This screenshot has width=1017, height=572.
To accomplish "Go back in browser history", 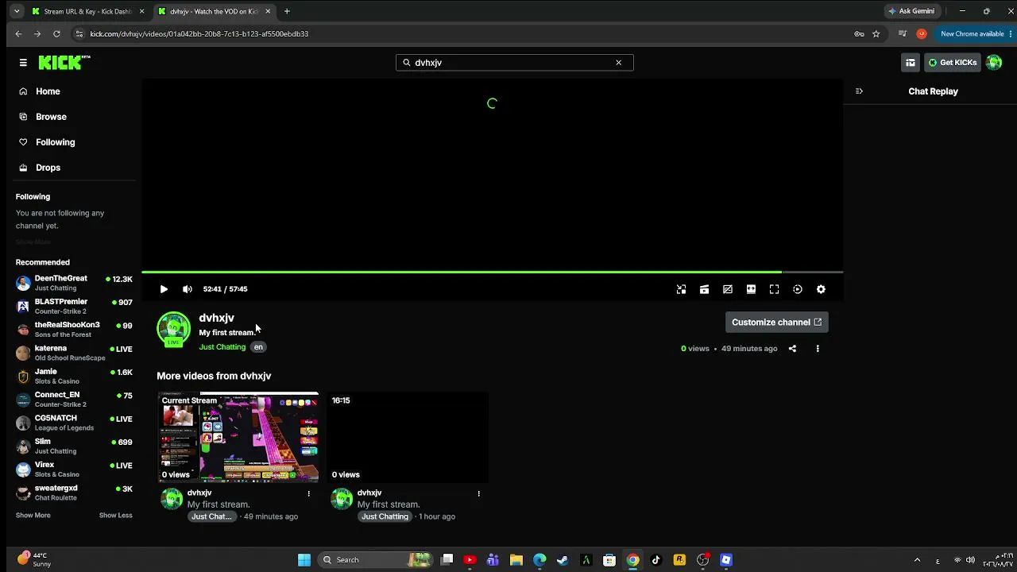I will coord(18,34).
